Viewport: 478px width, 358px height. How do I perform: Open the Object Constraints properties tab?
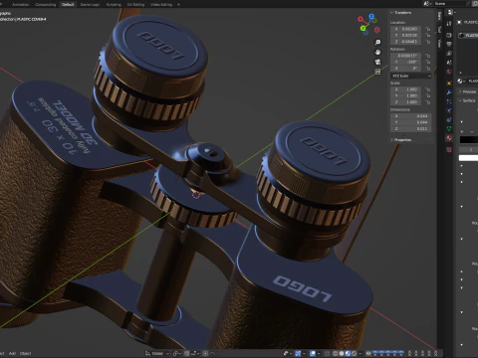449,119
